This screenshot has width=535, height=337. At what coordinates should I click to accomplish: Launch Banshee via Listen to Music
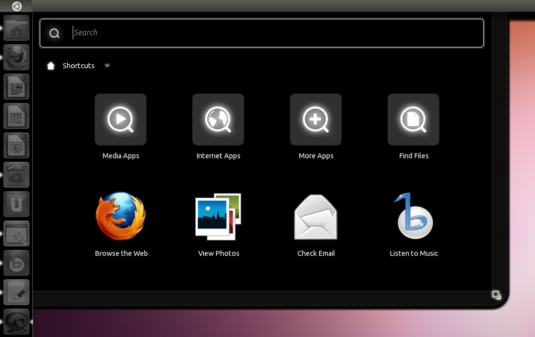point(413,216)
